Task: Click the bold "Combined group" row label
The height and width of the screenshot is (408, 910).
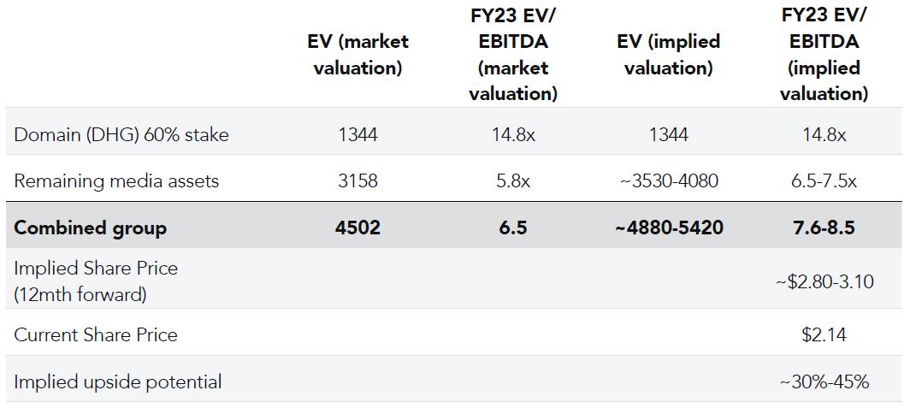Action: pyautogui.click(x=91, y=228)
